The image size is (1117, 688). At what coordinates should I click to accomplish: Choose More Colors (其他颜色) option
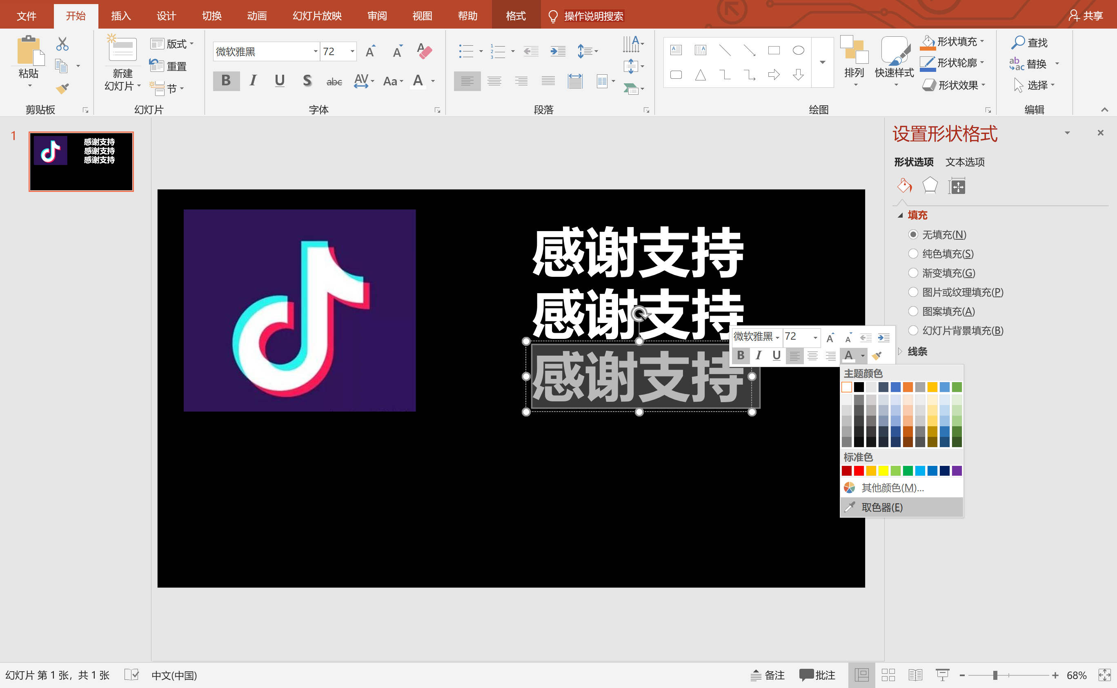(901, 488)
